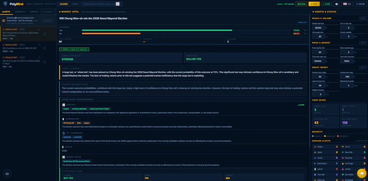Open the mail icon button at bottom left
The image size is (368, 181).
[x=7, y=174]
